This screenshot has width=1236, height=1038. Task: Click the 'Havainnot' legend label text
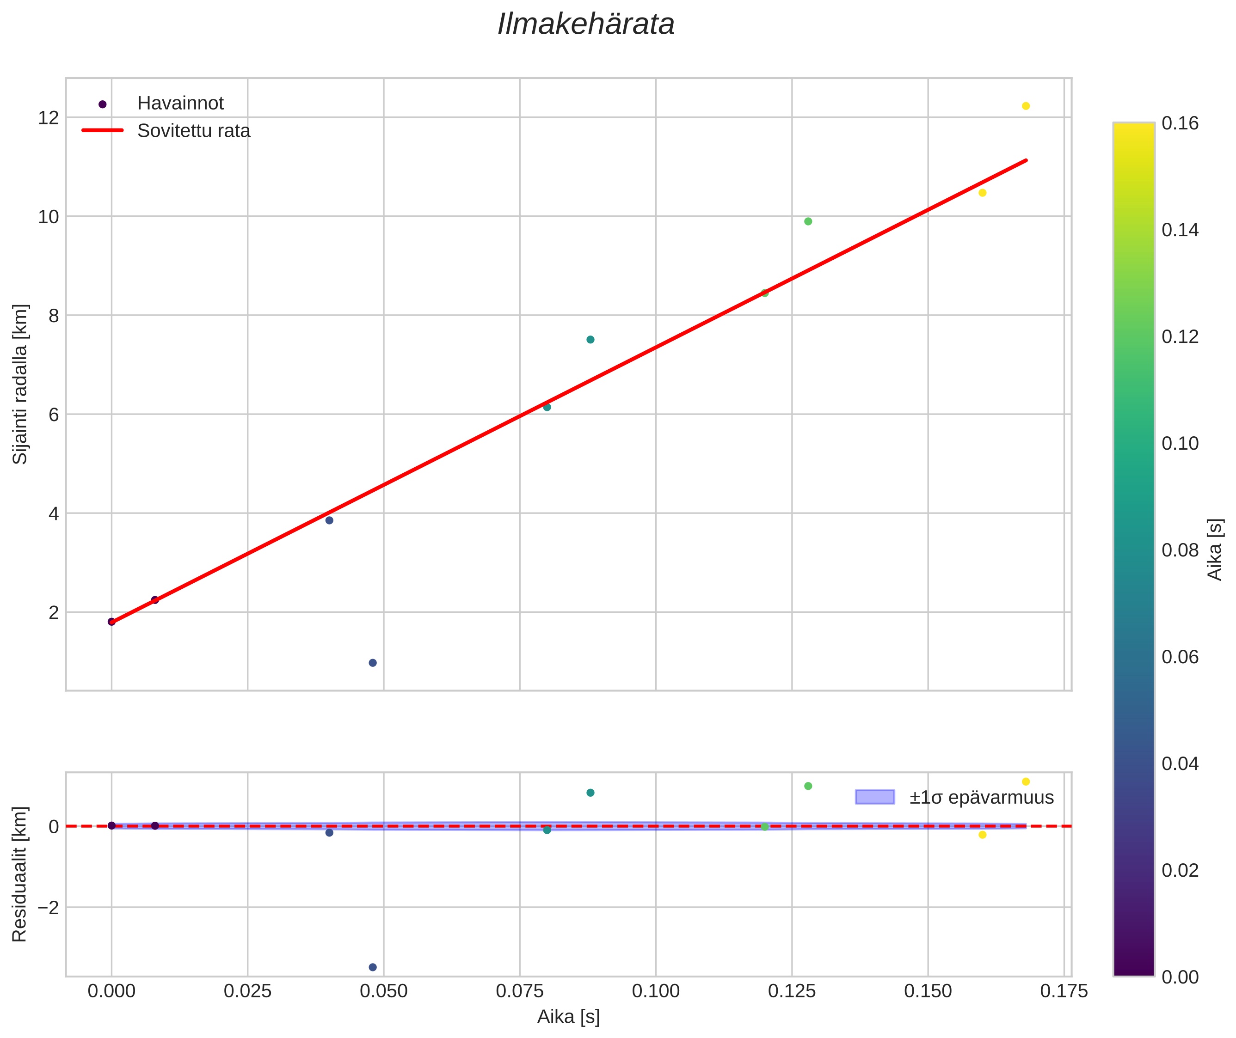click(180, 104)
